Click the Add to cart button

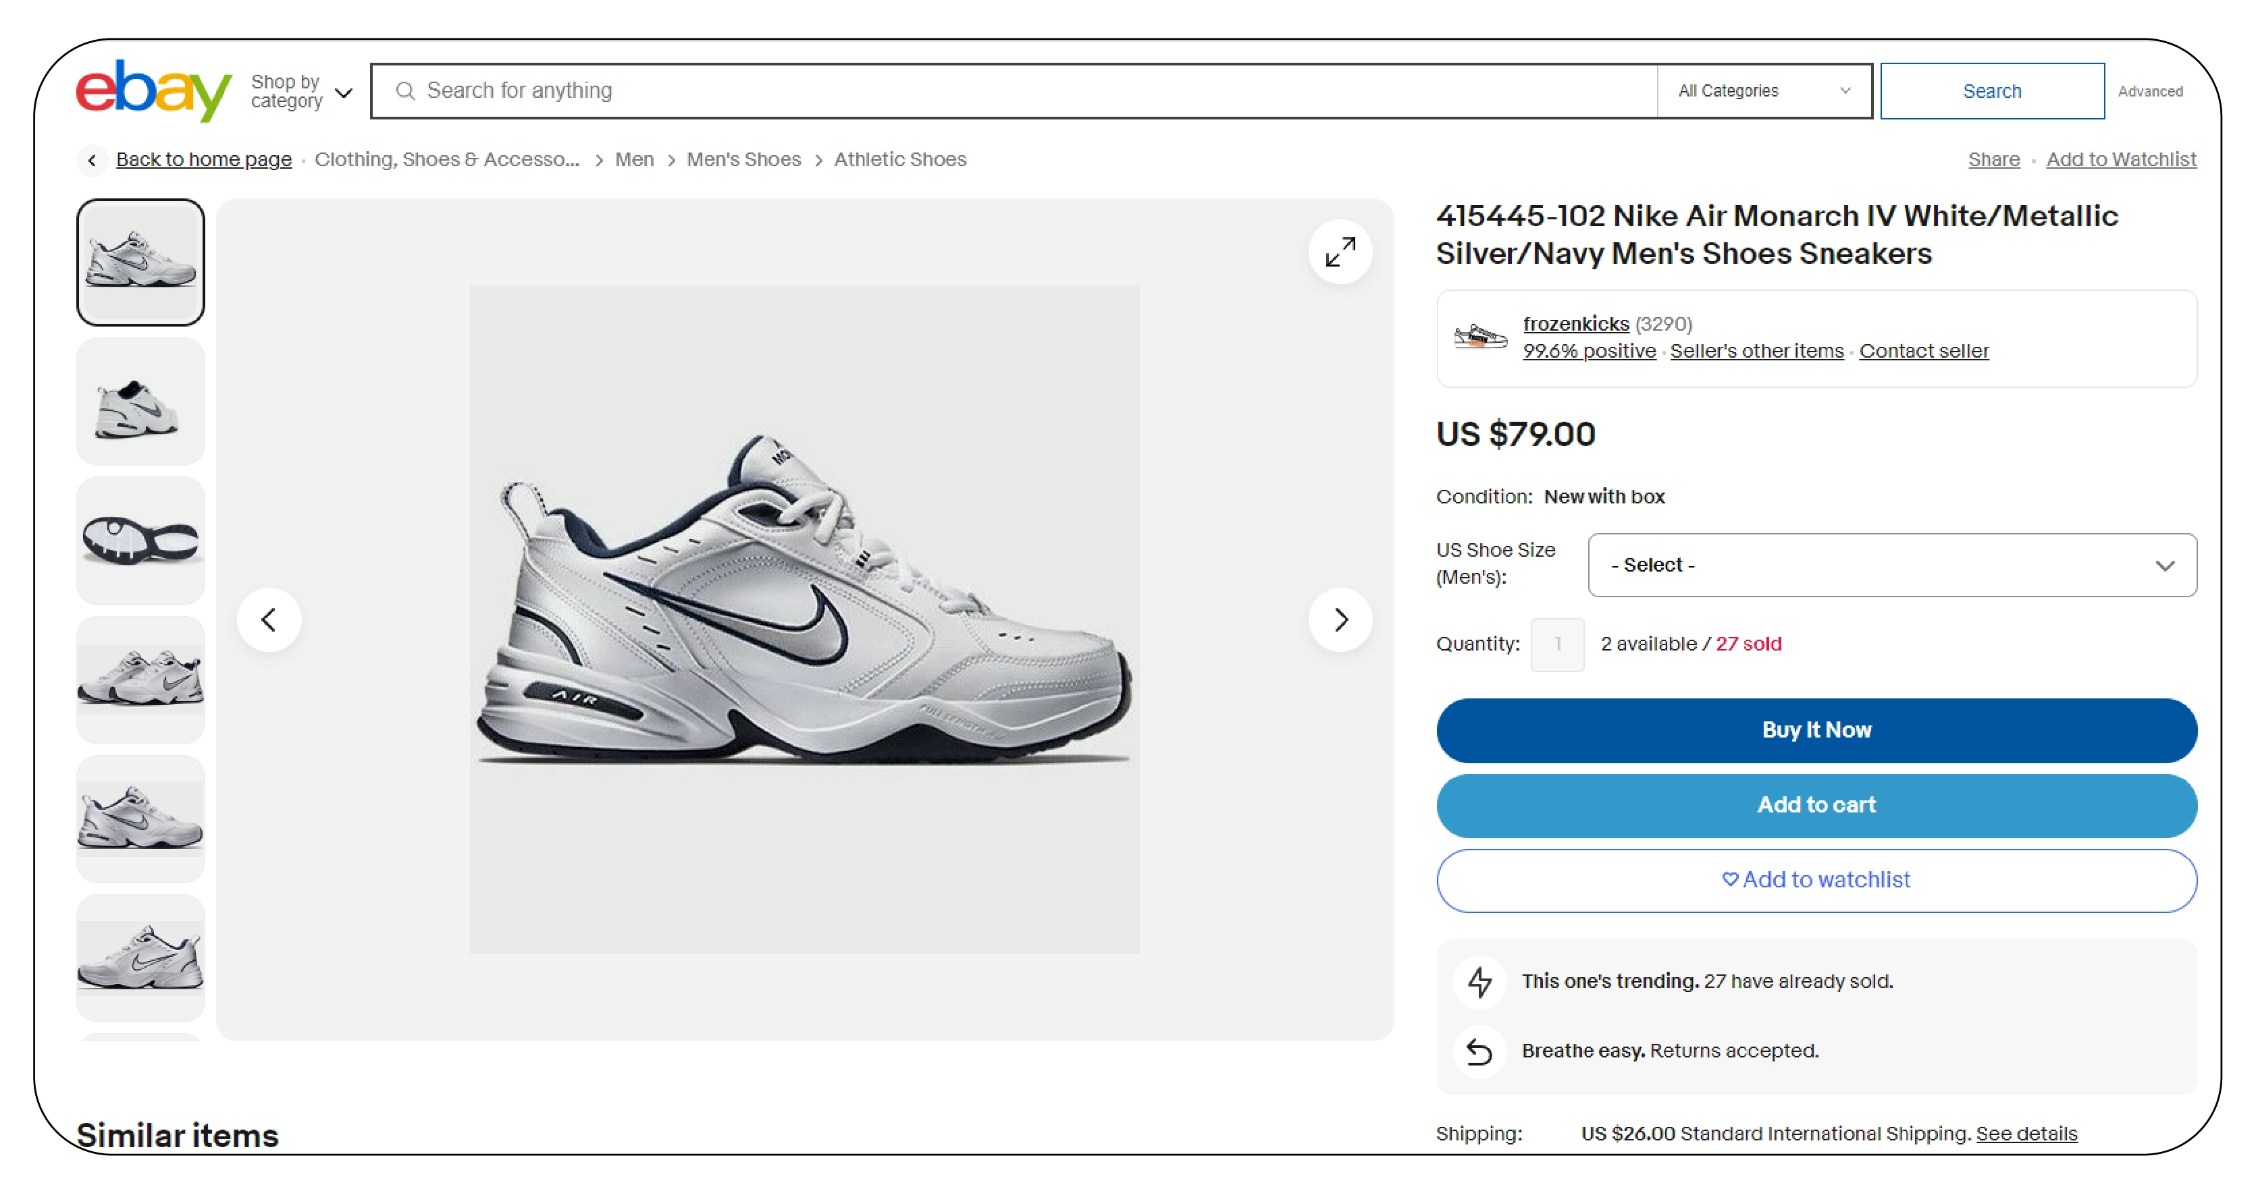point(1816,806)
